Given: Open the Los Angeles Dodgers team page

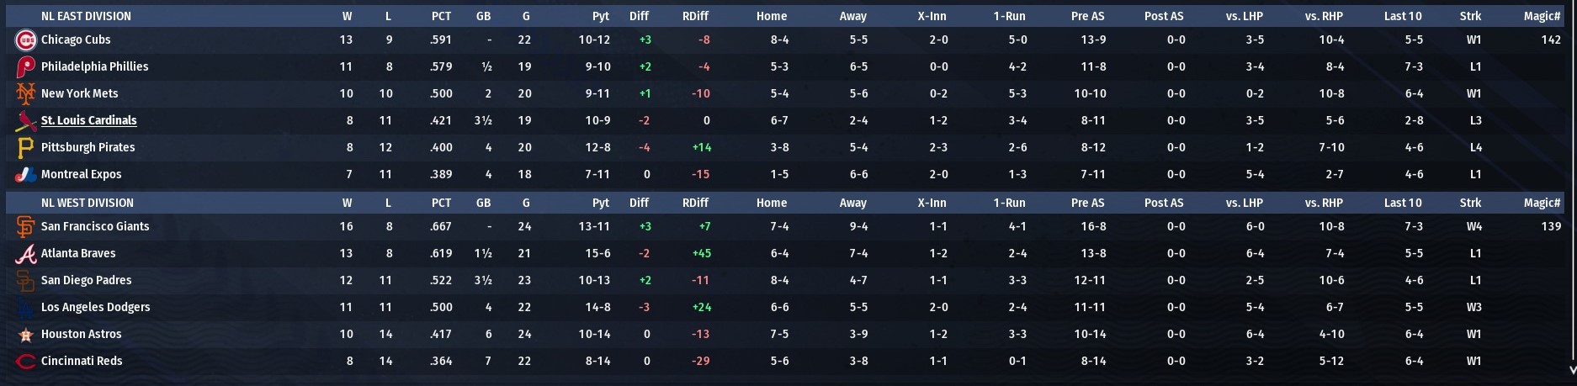Looking at the screenshot, I should (95, 307).
